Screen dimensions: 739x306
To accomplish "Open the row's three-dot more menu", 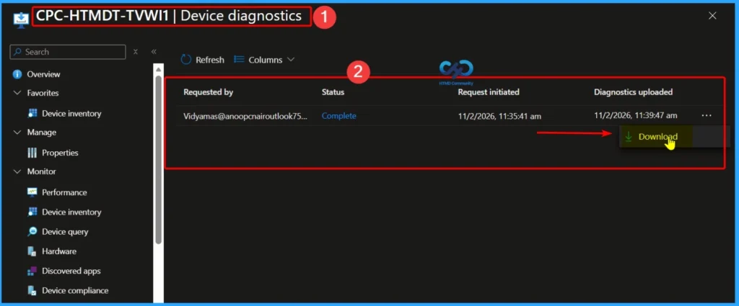I will [x=707, y=115].
